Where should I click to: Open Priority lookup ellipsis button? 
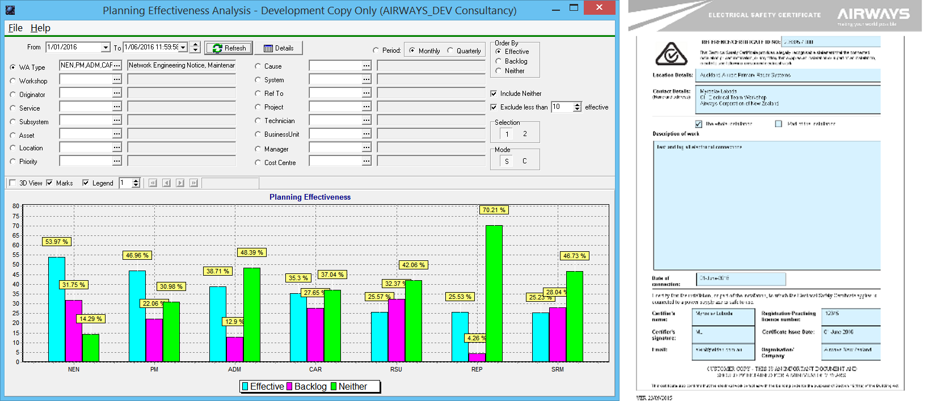click(x=117, y=161)
